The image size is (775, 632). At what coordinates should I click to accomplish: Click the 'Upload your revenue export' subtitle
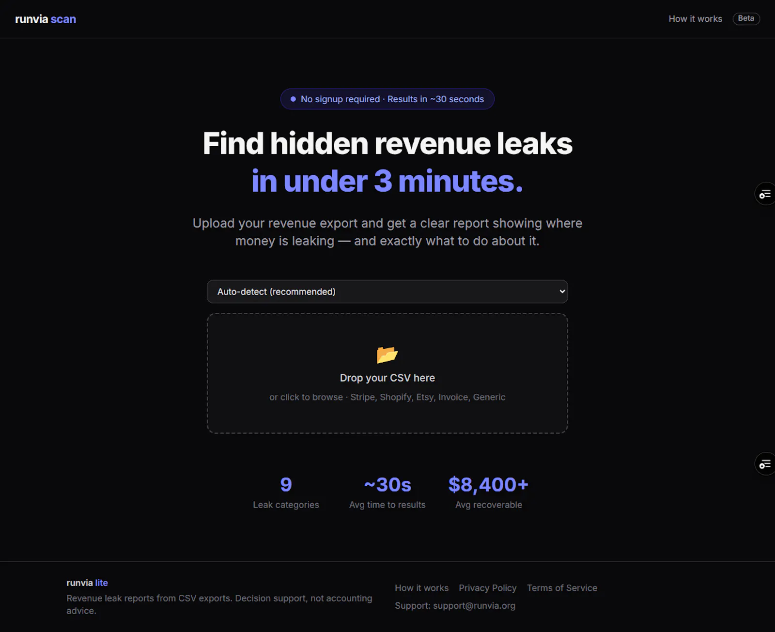point(387,232)
